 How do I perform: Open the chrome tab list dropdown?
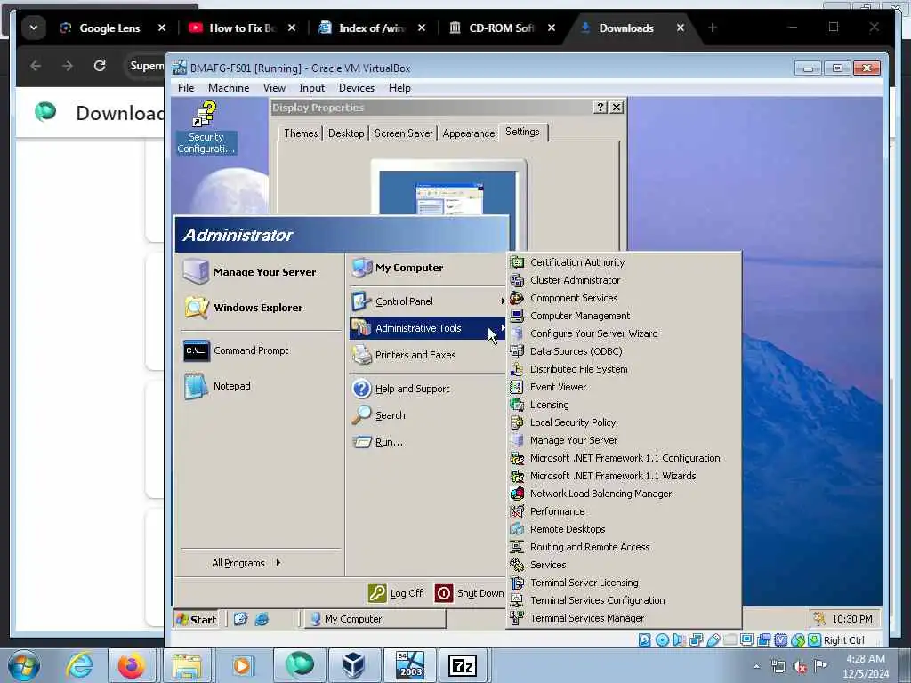(33, 28)
